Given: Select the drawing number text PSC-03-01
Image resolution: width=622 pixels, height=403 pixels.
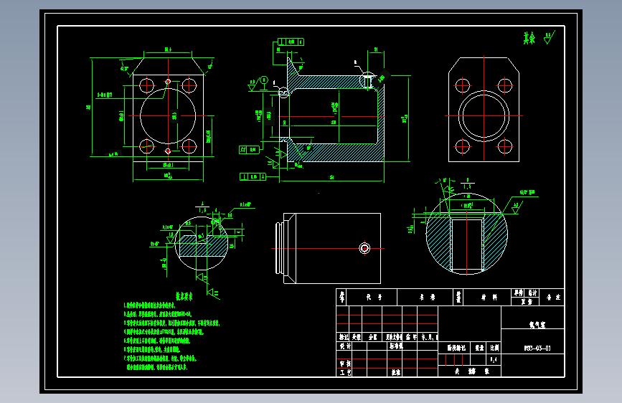Looking at the screenshot, I should pos(537,349).
